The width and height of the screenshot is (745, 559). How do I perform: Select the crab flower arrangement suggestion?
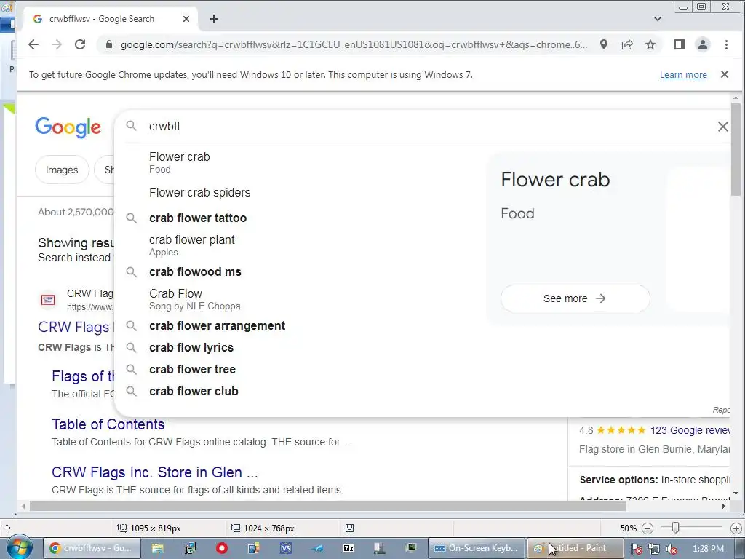tap(304, 325)
